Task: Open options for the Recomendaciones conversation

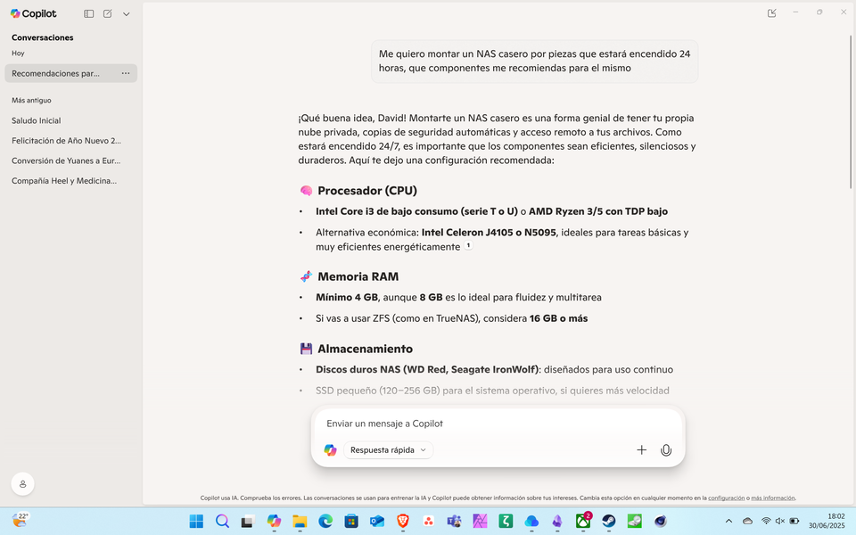Action: click(x=126, y=73)
